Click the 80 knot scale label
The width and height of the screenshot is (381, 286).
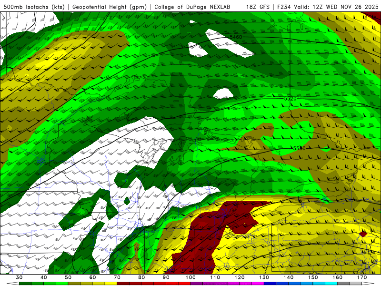point(141,277)
